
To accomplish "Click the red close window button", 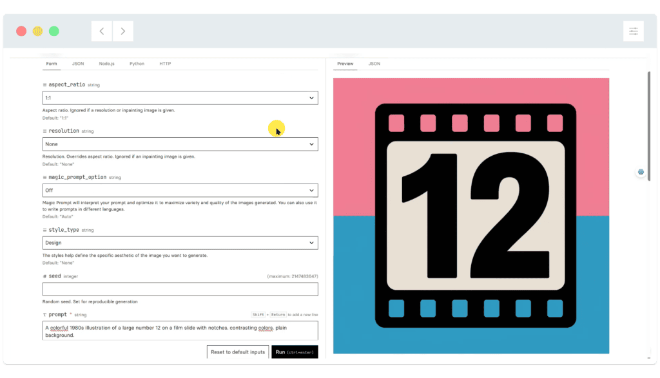I will pos(21,31).
